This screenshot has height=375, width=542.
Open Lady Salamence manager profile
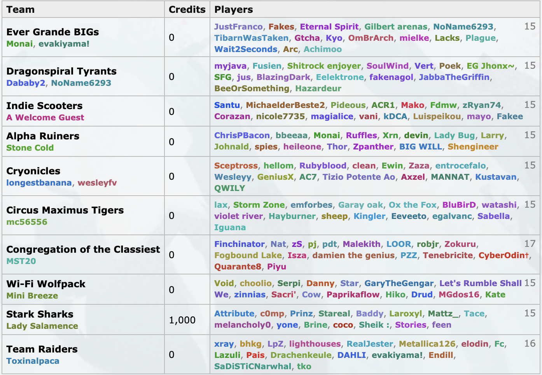pos(42,326)
